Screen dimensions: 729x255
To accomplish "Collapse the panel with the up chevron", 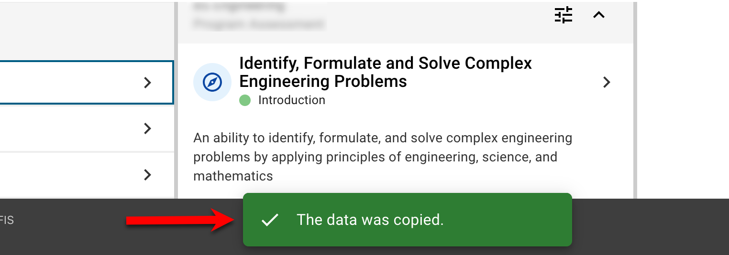I will point(599,15).
